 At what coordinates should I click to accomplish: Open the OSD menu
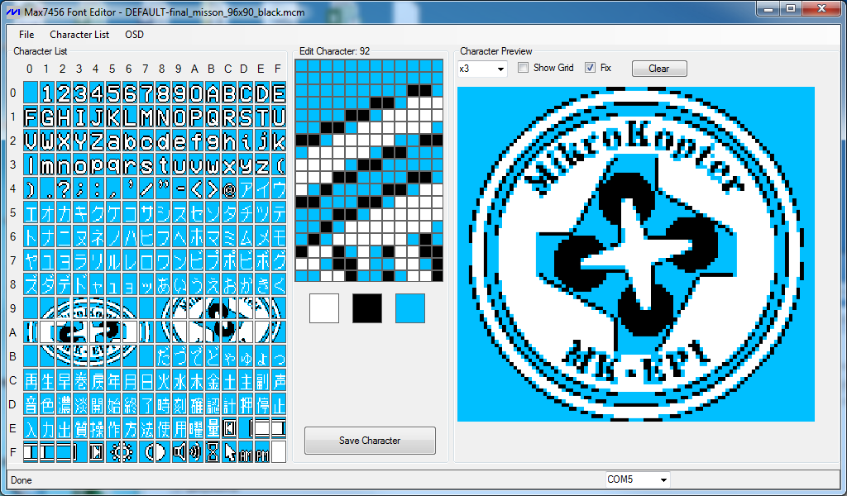134,35
